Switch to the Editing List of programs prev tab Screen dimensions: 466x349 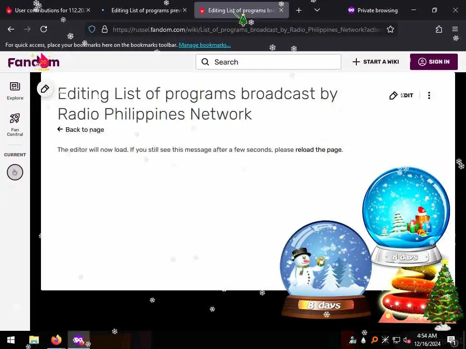pos(146,10)
